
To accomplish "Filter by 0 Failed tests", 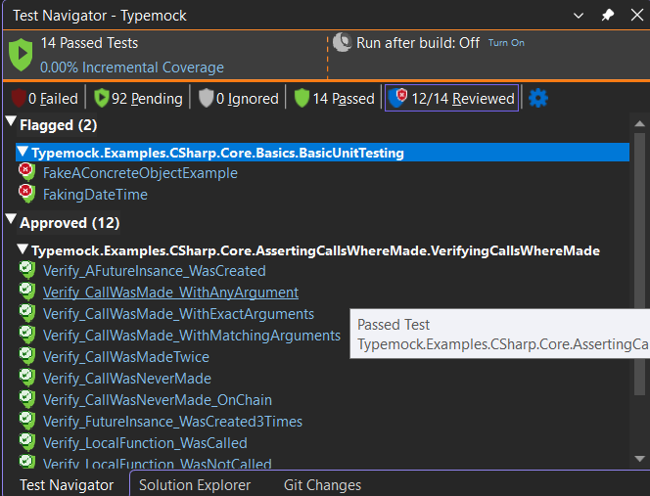I will 45,99.
